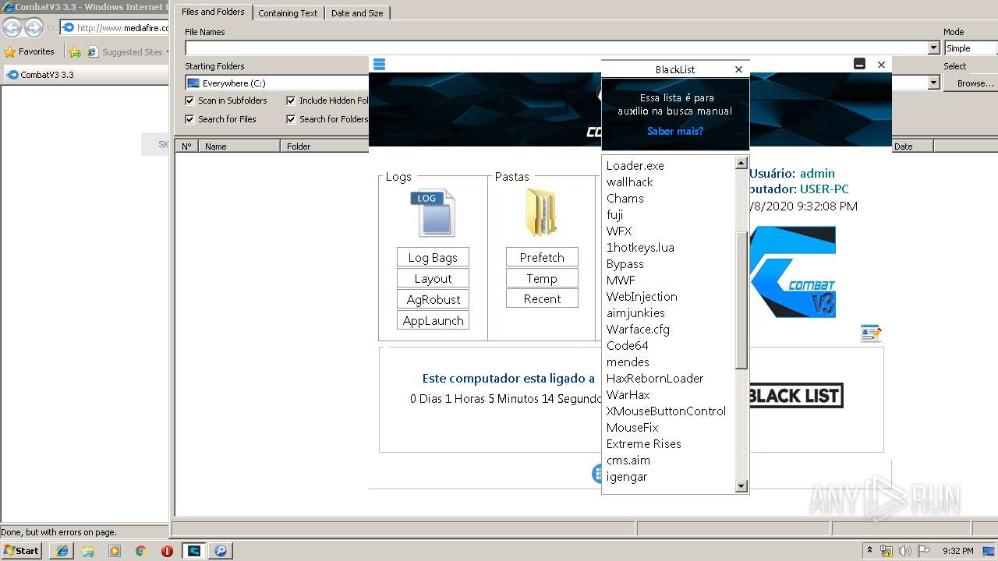Switch to the search tool taskbar item
This screenshot has height=561, width=998.
pyautogui.click(x=221, y=551)
